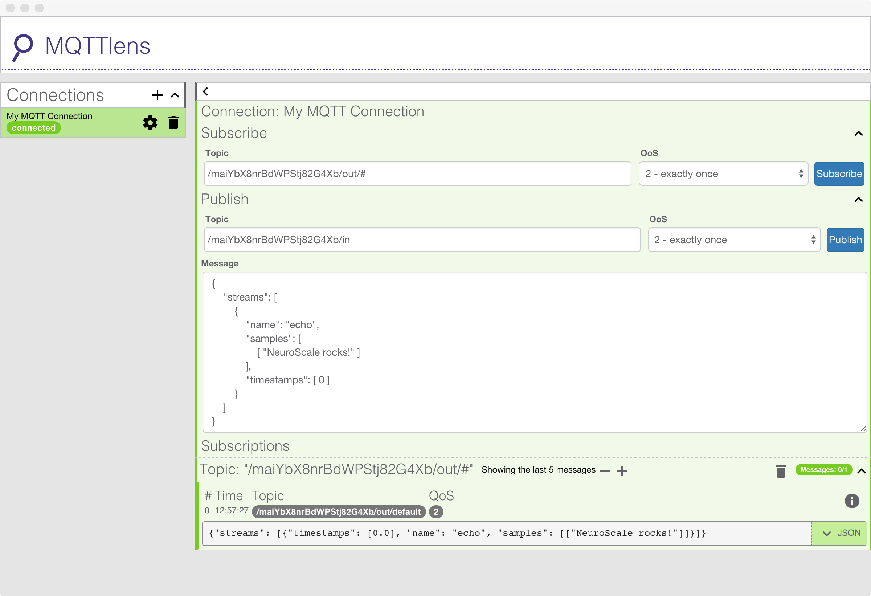This screenshot has width=871, height=596.
Task: Click the blue Publish button
Action: pos(846,240)
